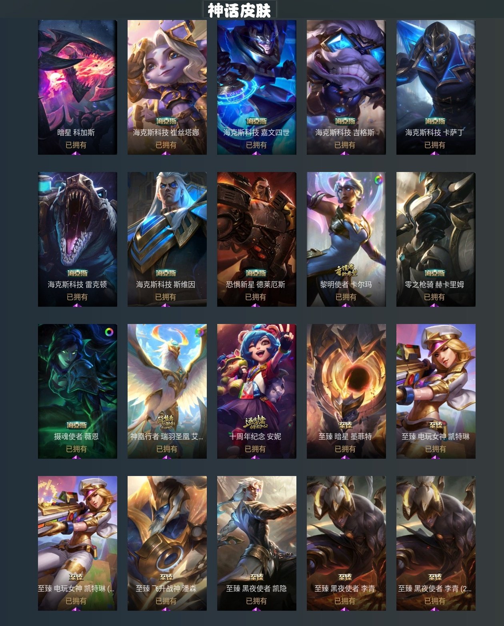Open the 至臻 黑夜使者 凯隐 skin artwork
This screenshot has width=504, height=626.
tap(257, 544)
